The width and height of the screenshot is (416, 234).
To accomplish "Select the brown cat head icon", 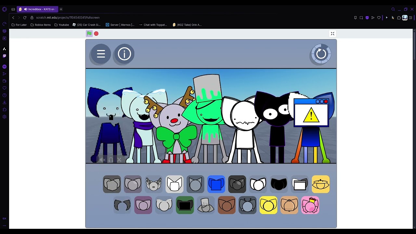I will point(227,205).
